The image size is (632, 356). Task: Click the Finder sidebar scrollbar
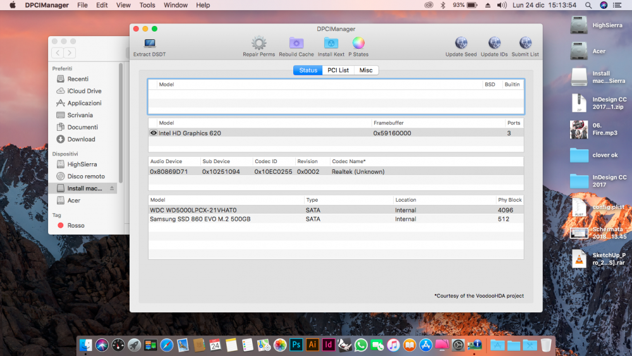(121, 123)
